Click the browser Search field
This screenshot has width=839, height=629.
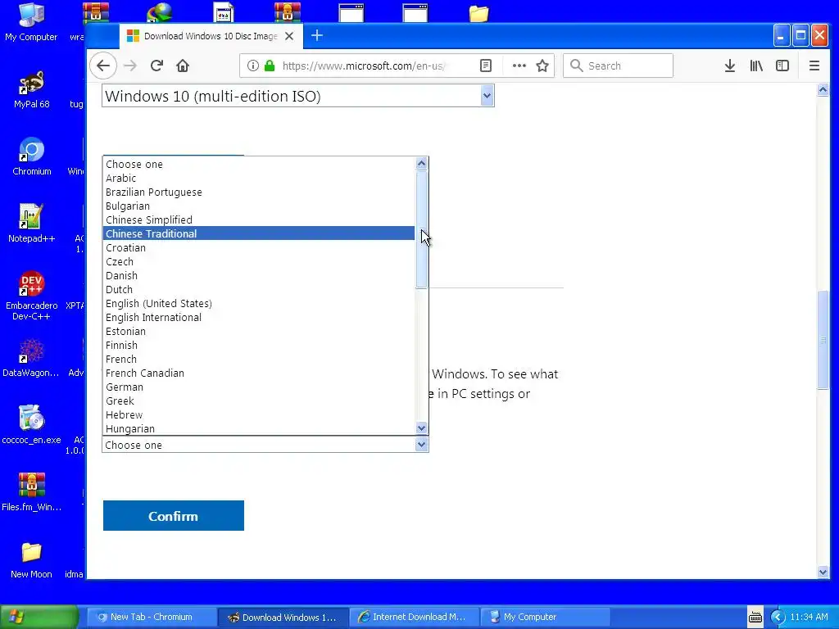618,66
